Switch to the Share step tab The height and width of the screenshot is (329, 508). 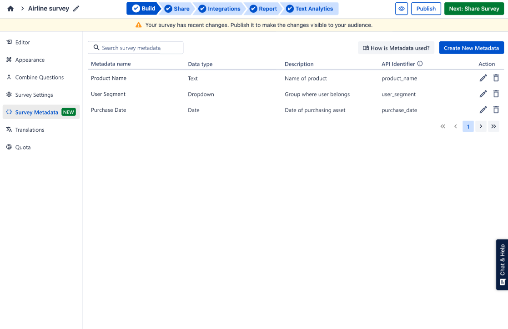tap(177, 9)
